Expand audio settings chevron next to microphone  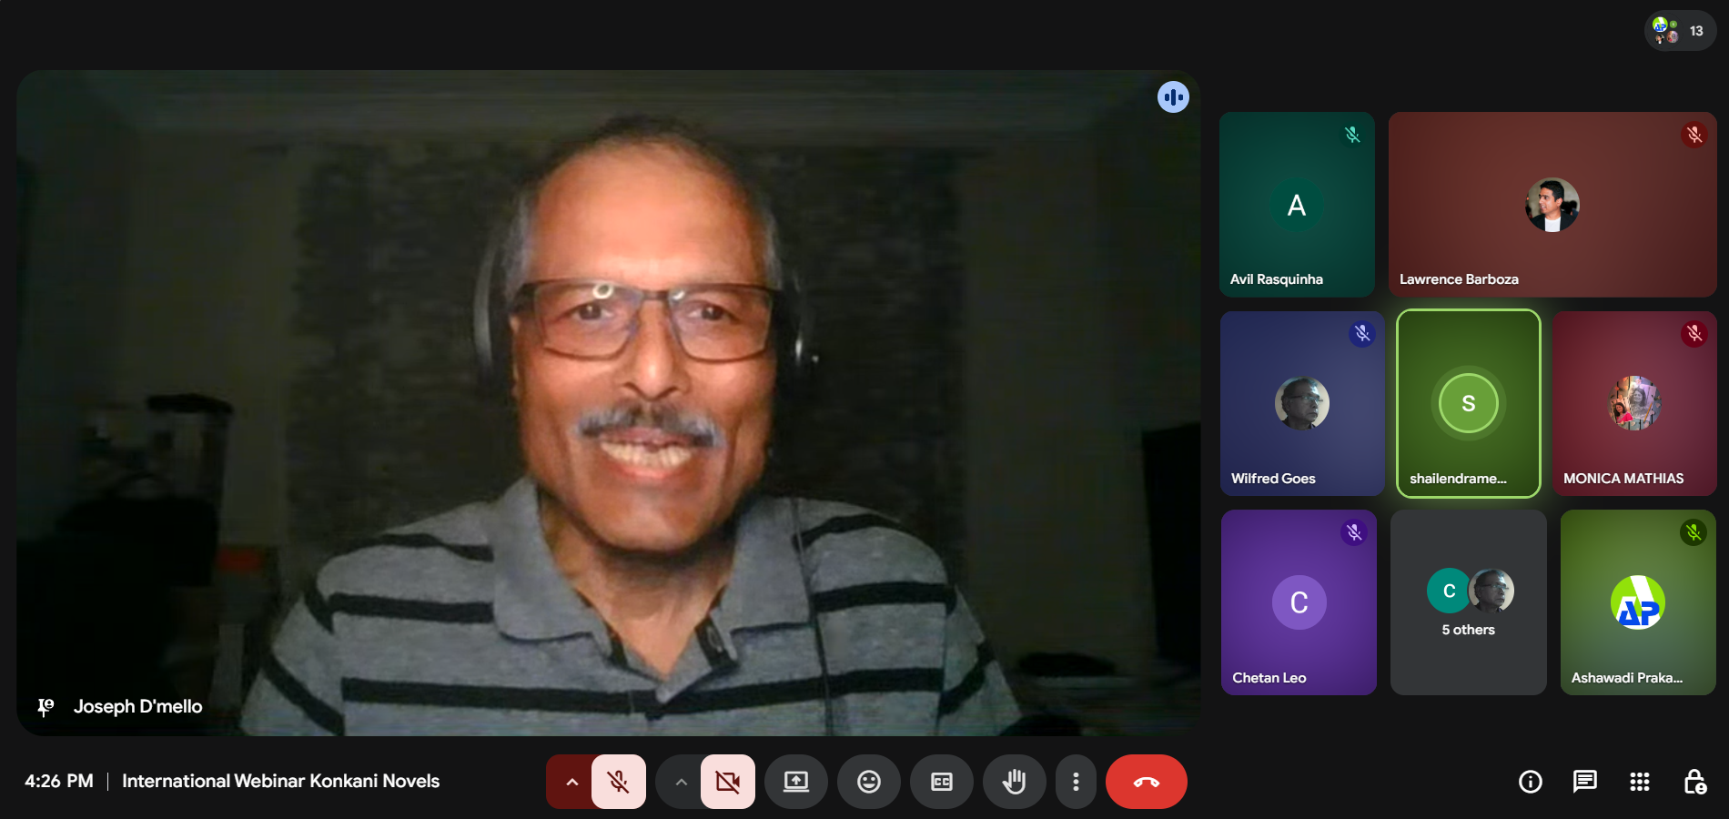(571, 782)
